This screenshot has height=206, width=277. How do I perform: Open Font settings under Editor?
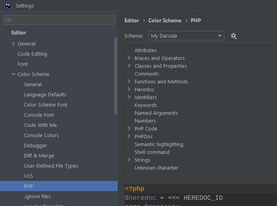[22, 64]
